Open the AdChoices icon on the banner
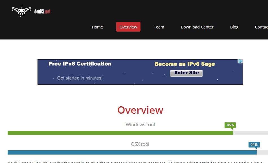This screenshot has width=268, height=163. pyautogui.click(x=240, y=61)
